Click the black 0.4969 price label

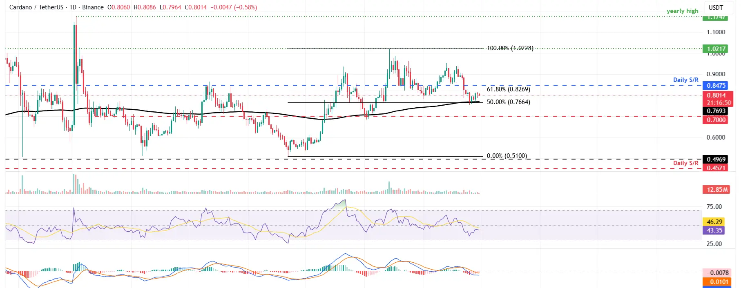point(716,160)
